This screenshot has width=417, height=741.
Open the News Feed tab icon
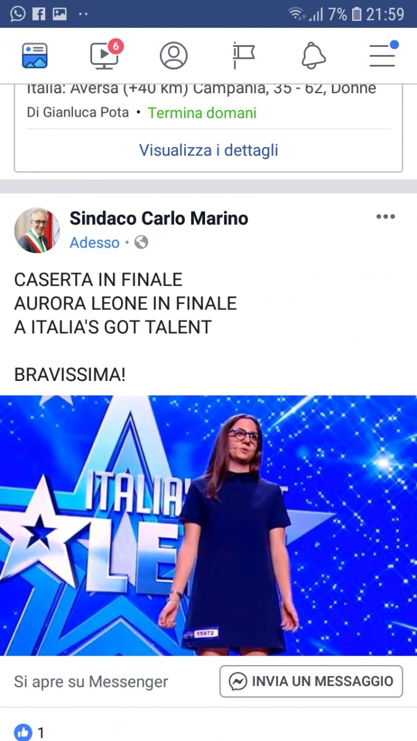coord(35,56)
